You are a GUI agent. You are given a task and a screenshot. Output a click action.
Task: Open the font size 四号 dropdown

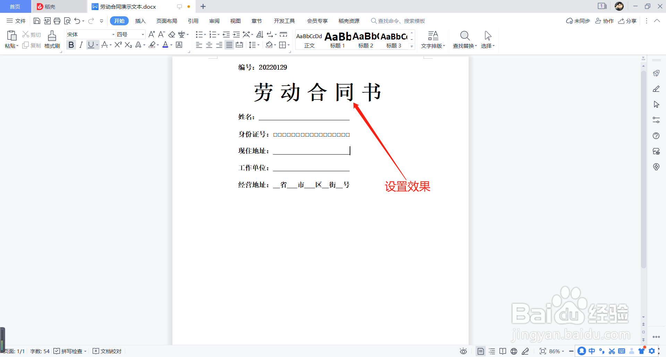tap(143, 34)
